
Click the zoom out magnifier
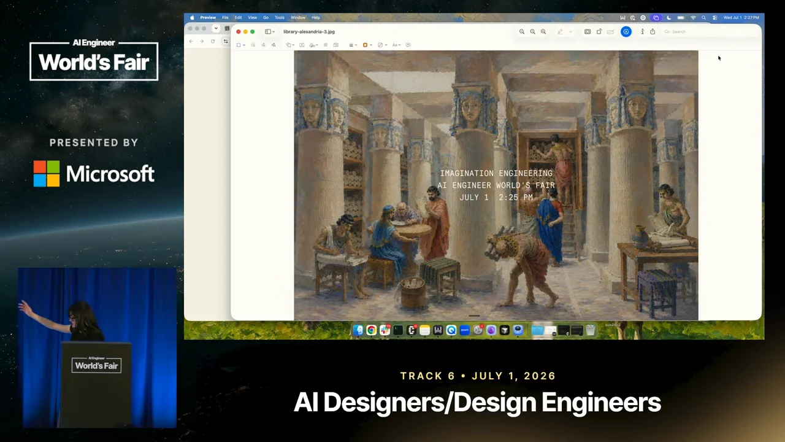tap(522, 31)
